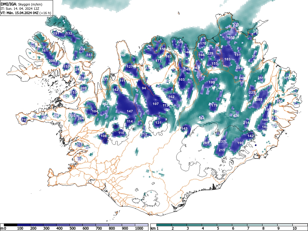
Task: Click the DMI/IGA Skyggni (m/km) title
Action: click(22, 4)
